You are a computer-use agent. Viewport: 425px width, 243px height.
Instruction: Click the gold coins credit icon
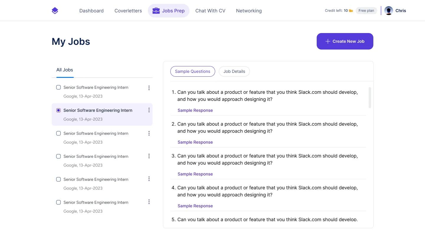coord(351,11)
